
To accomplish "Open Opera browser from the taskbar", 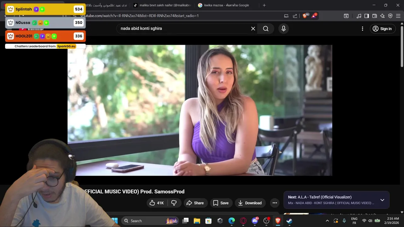I will (x=243, y=221).
